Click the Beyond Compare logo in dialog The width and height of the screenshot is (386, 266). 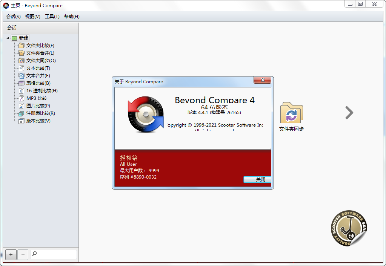(146, 114)
